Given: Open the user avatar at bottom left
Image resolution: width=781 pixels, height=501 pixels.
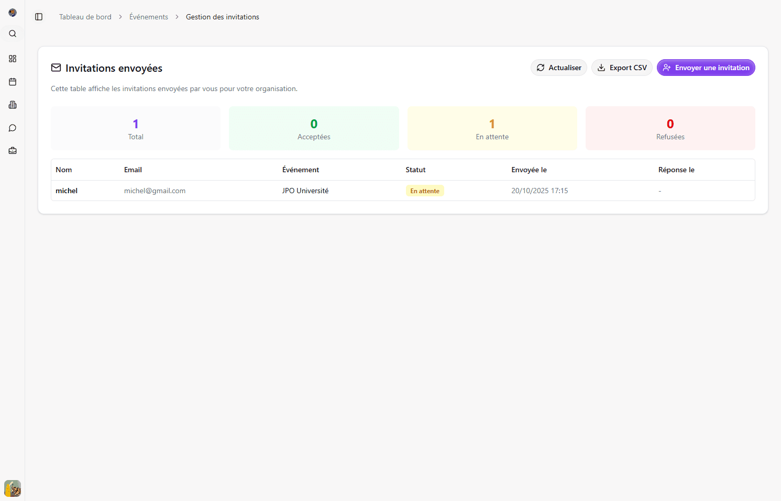Looking at the screenshot, I should [x=13, y=488].
